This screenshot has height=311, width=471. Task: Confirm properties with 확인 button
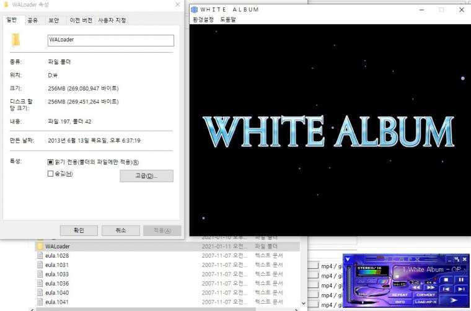pos(79,230)
